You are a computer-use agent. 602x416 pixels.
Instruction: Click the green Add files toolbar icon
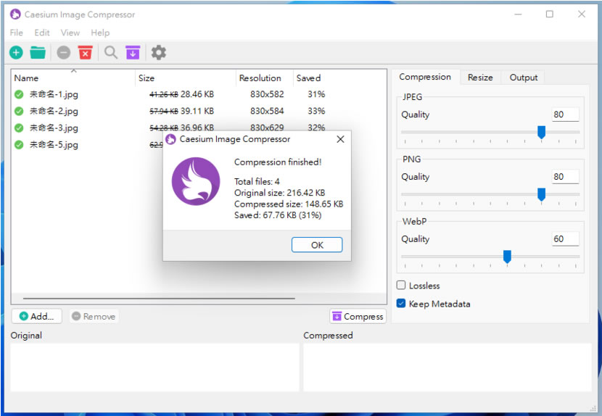[x=16, y=52]
